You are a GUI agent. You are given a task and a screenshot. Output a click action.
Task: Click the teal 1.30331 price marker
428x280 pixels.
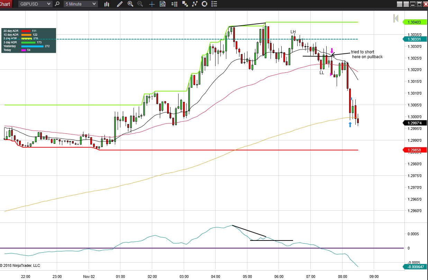click(x=415, y=39)
